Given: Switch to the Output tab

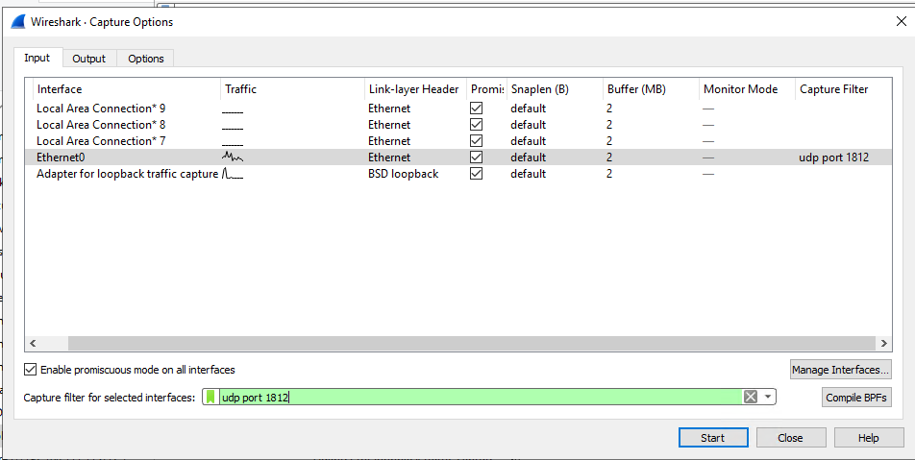Looking at the screenshot, I should coord(89,59).
